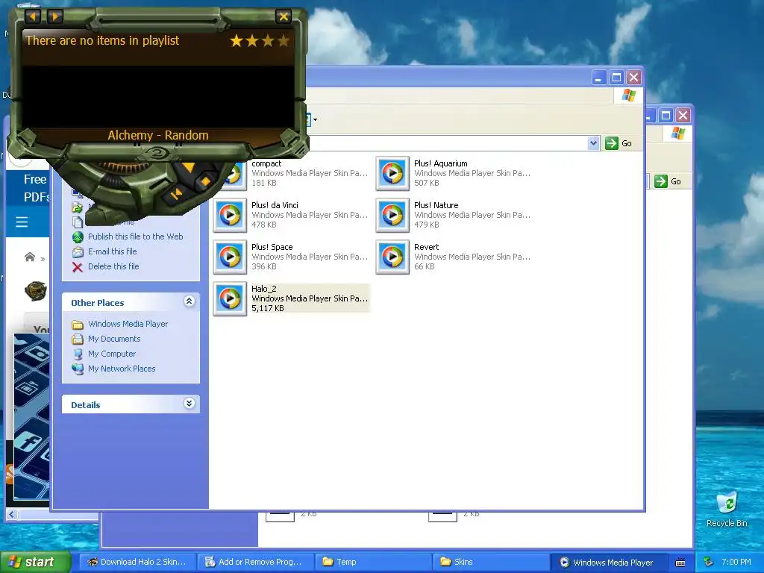Switch to Skins folder taskbar button

[491, 562]
